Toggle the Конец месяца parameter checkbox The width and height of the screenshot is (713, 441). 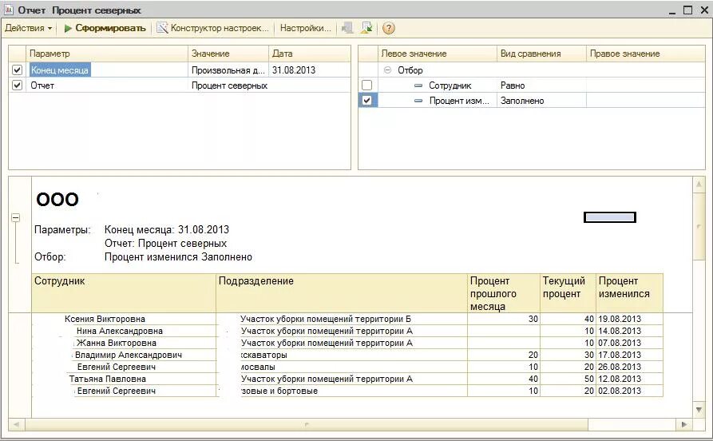click(17, 70)
